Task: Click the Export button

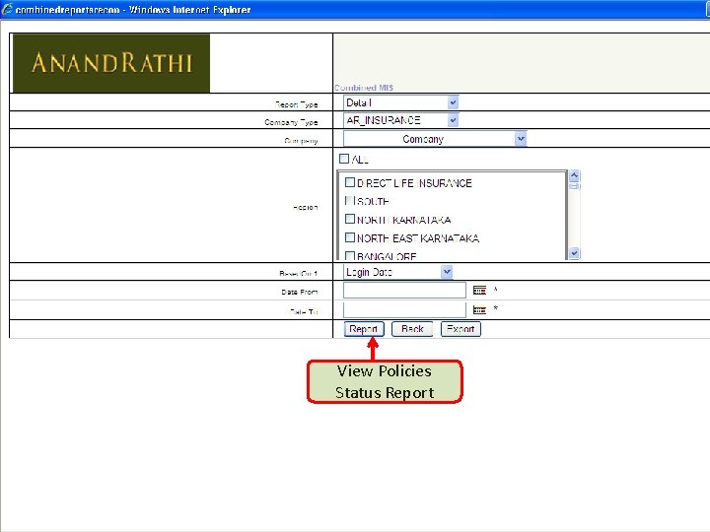Action: (461, 329)
